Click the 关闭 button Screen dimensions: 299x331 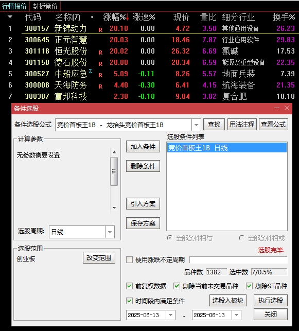click(x=271, y=315)
